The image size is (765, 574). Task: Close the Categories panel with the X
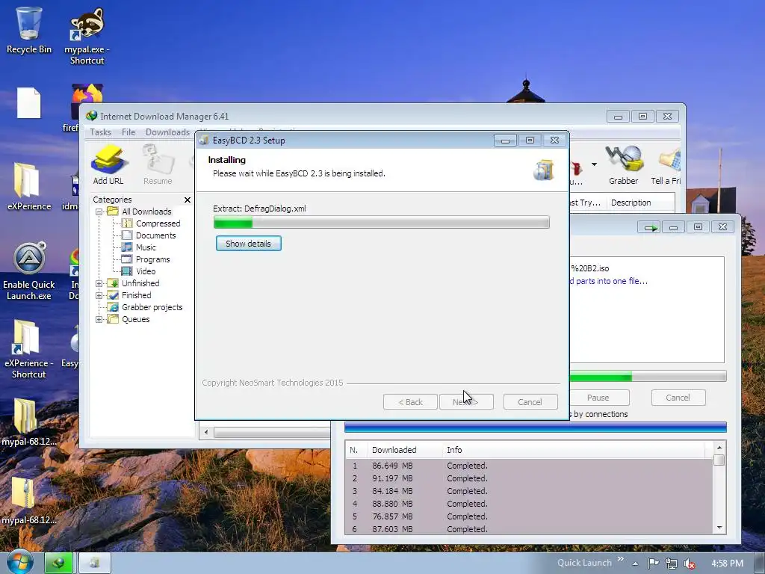tap(188, 200)
